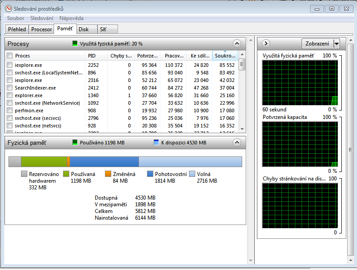This screenshot has width=357, height=270.
Task: Sort by the Ke sdíl... column header
Action: (199, 56)
